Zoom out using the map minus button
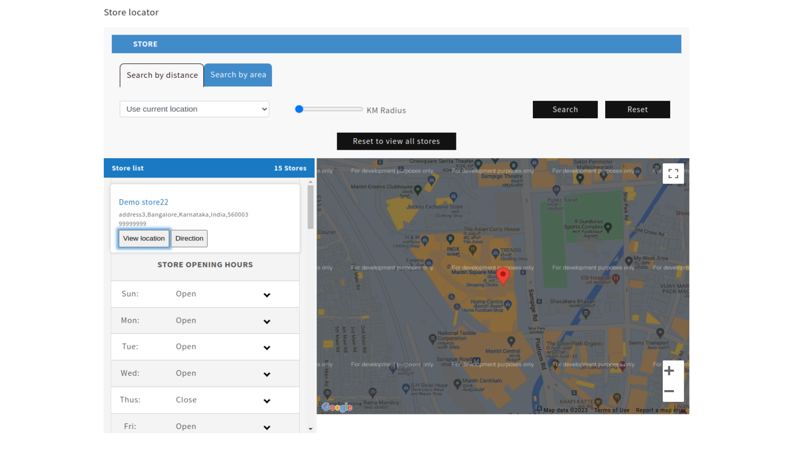This screenshot has height=449, width=799. tap(669, 391)
